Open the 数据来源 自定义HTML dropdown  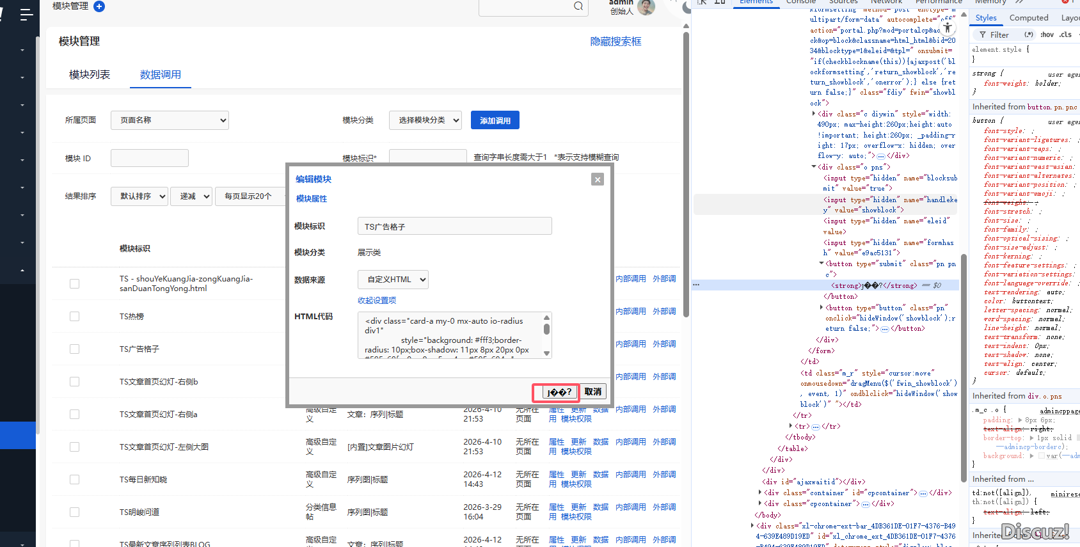[393, 280]
